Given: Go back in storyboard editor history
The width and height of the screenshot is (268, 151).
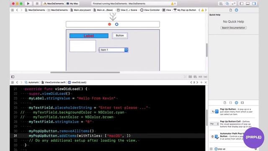Looking at the screenshot, I should (17, 10).
